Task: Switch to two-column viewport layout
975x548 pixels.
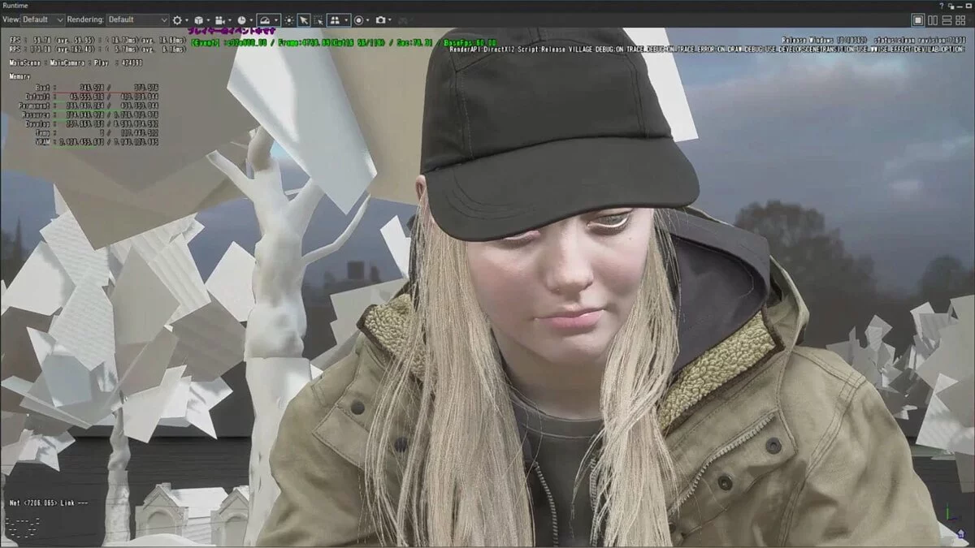Action: click(x=933, y=19)
